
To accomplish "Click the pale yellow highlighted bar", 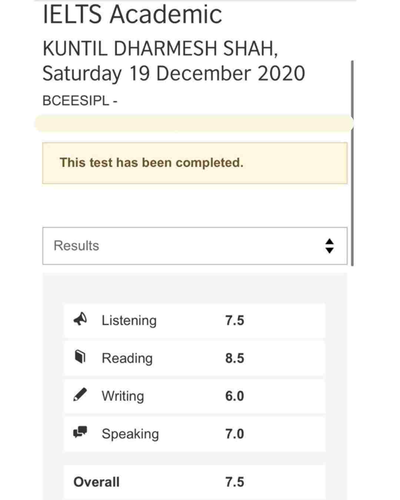I will coord(194,123).
